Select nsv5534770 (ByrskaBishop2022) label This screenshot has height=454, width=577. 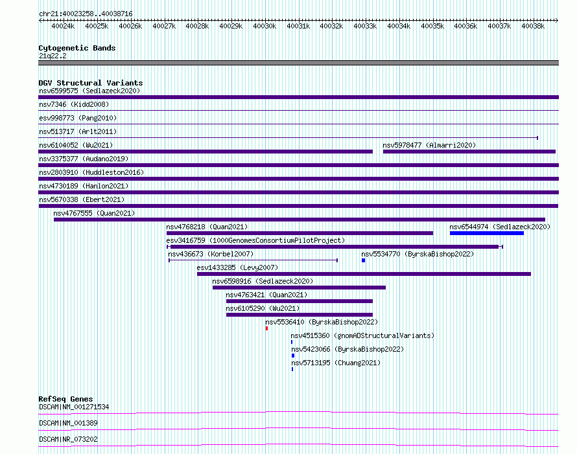click(418, 254)
